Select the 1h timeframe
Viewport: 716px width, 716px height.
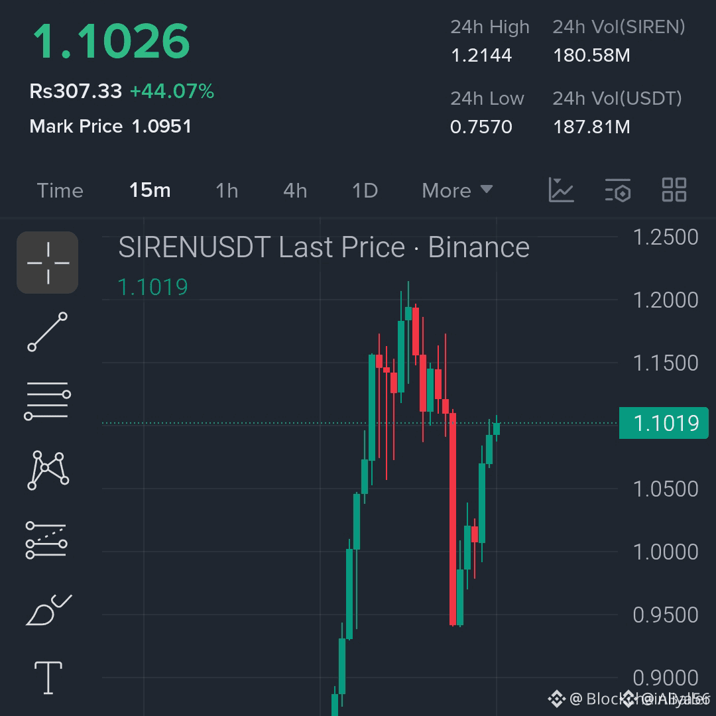pyautogui.click(x=227, y=191)
